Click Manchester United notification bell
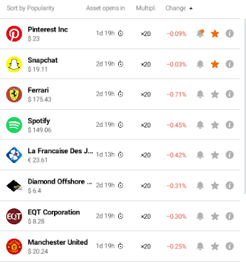This screenshot has height=263, width=246. [x=200, y=246]
